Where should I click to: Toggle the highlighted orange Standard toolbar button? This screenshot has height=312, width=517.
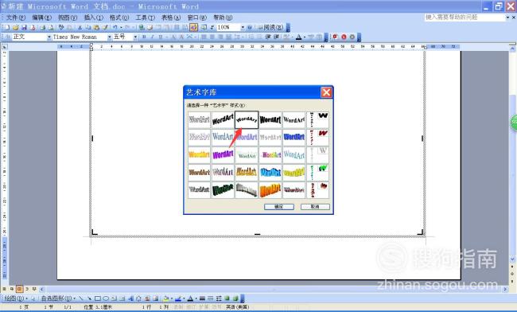pyautogui.click(x=193, y=27)
